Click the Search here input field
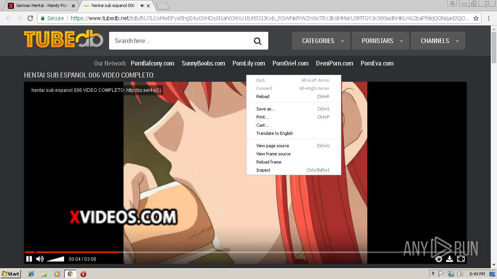497x279 pixels. 181,41
